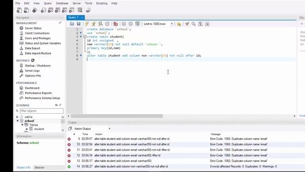Open the performance Dashboard
Screen dimensions: 305x172
pyautogui.click(x=32, y=88)
